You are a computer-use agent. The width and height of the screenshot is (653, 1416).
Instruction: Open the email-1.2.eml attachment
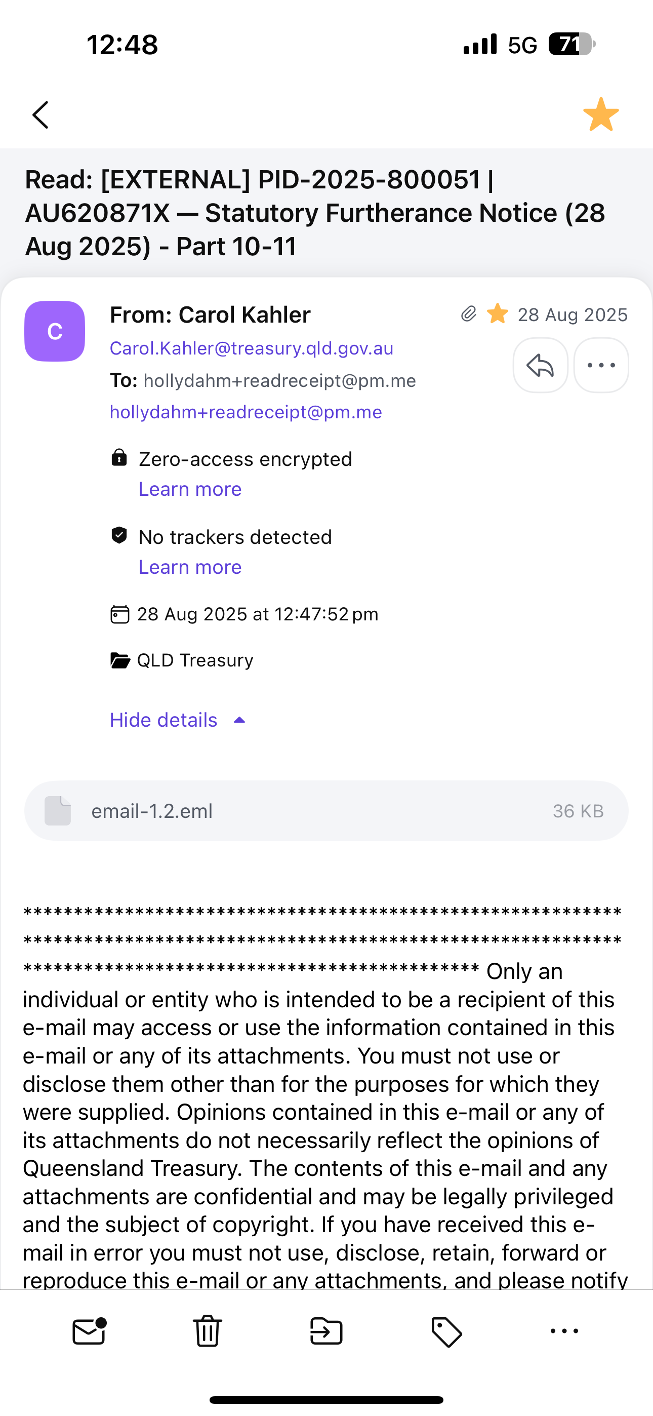[x=327, y=811]
